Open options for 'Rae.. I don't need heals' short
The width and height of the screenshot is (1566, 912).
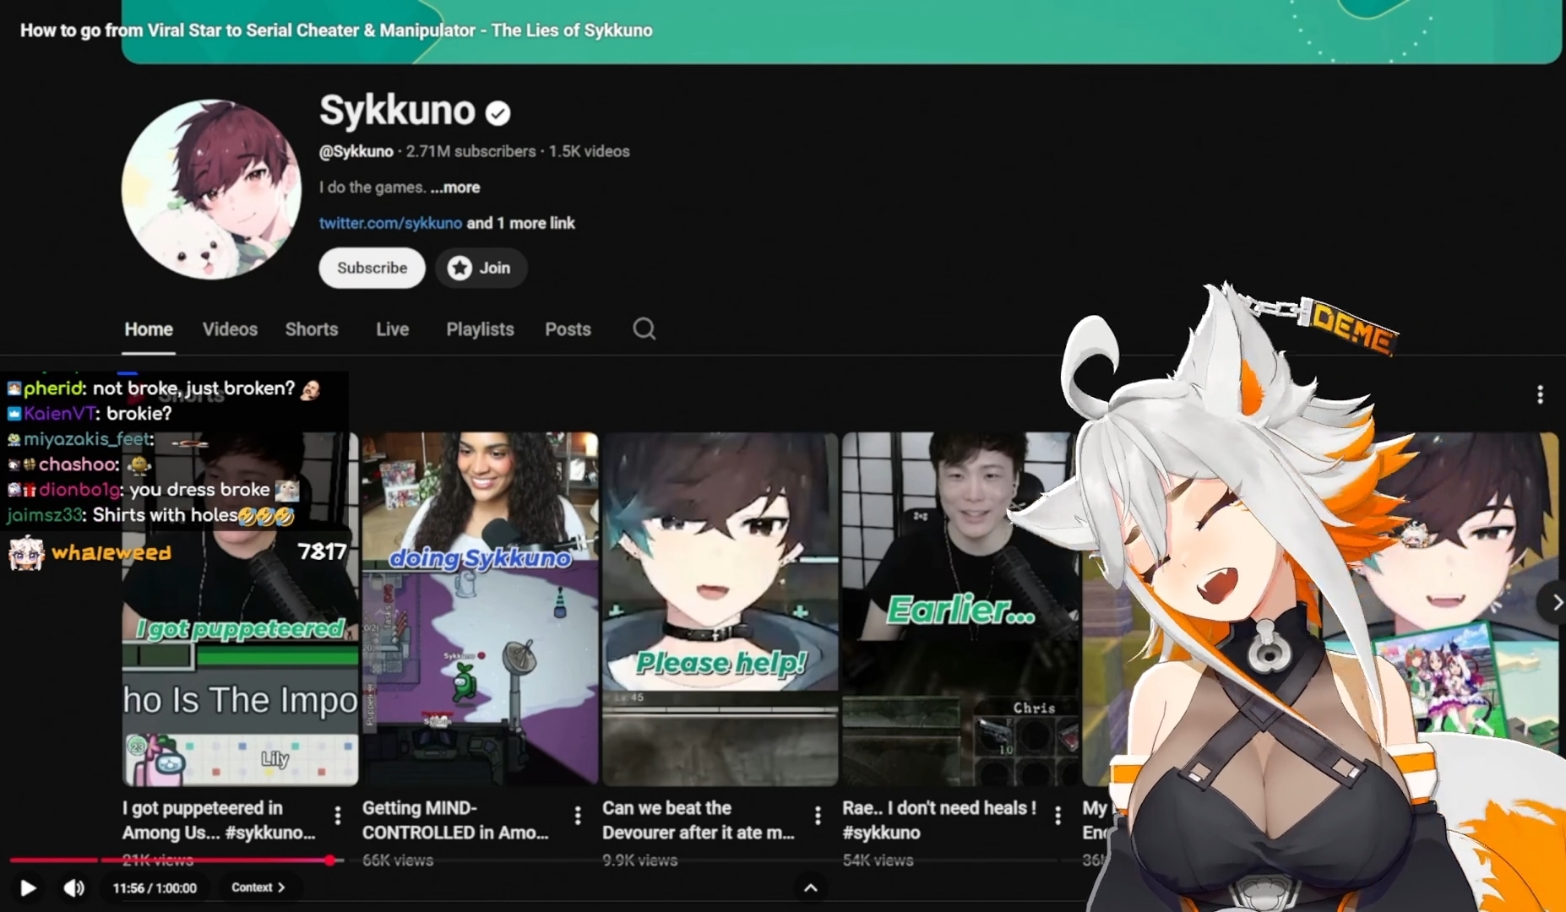1058,815
